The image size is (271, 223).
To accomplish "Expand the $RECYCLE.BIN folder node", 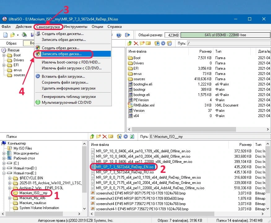I will pos(10,178).
